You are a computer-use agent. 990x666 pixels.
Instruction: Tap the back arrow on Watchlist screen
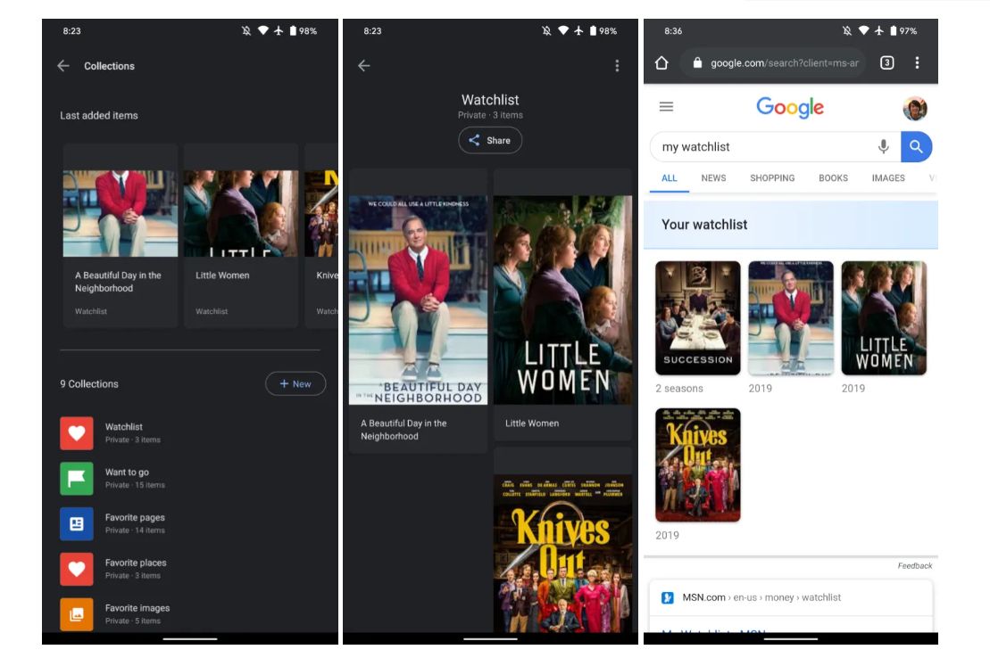[363, 66]
